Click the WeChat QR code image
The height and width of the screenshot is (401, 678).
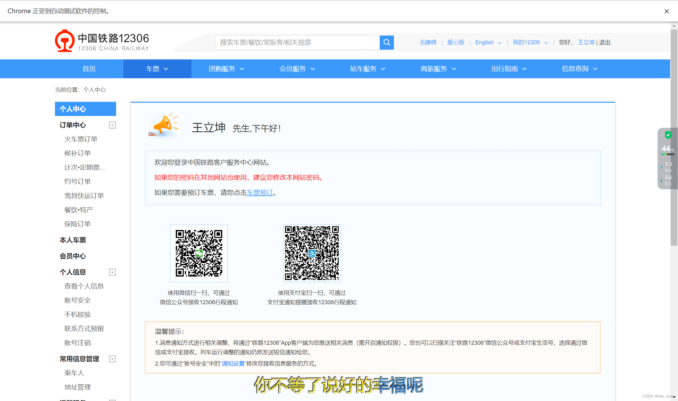(199, 253)
